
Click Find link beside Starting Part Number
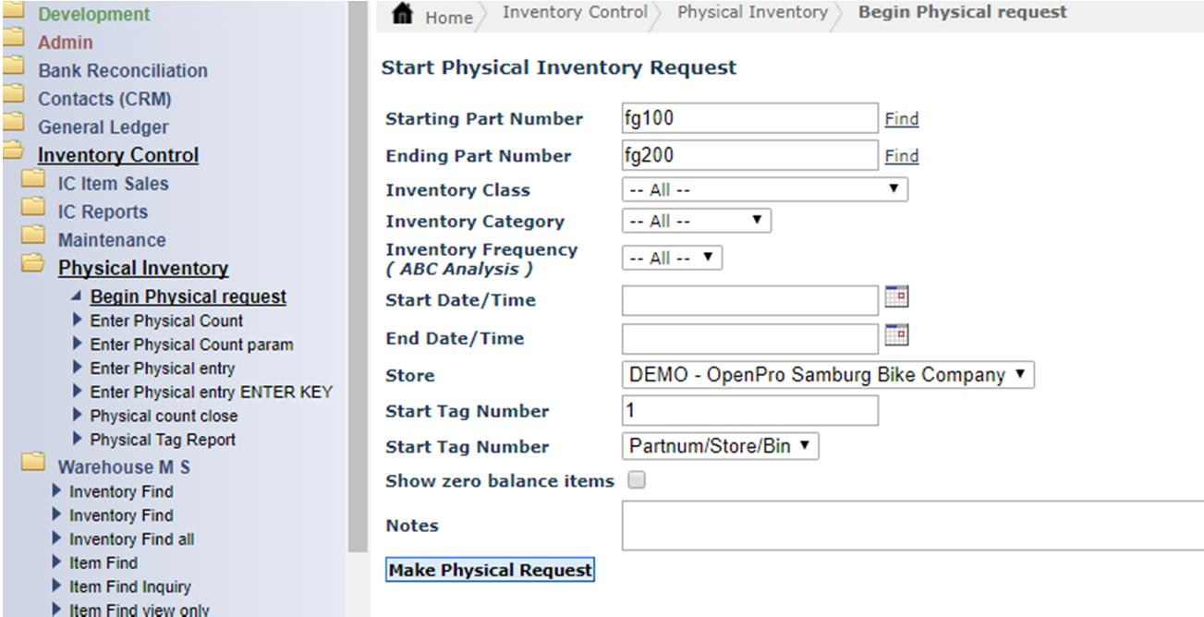[x=901, y=119]
